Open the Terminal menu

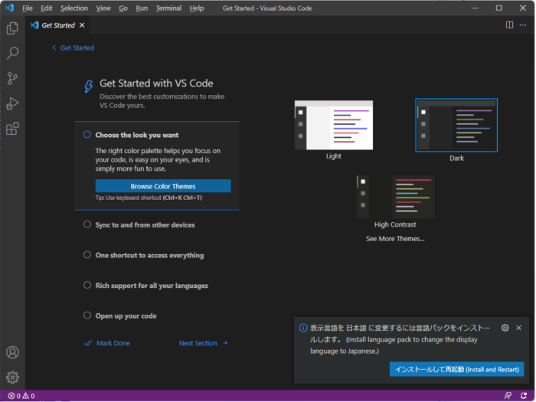coord(168,8)
